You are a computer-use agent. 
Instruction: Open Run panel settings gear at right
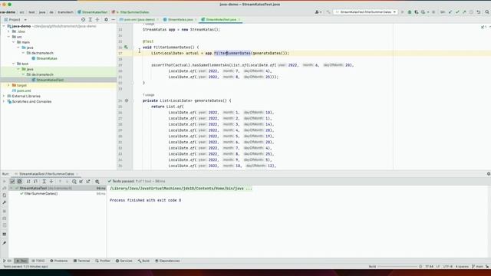tap(488, 174)
